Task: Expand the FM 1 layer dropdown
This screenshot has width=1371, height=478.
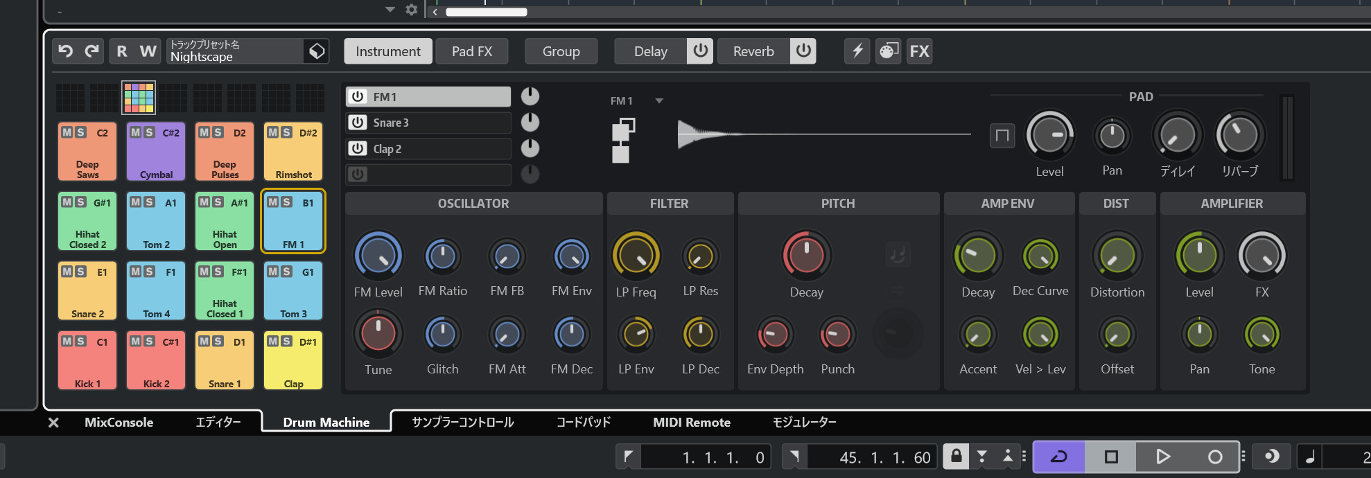Action: pyautogui.click(x=659, y=101)
